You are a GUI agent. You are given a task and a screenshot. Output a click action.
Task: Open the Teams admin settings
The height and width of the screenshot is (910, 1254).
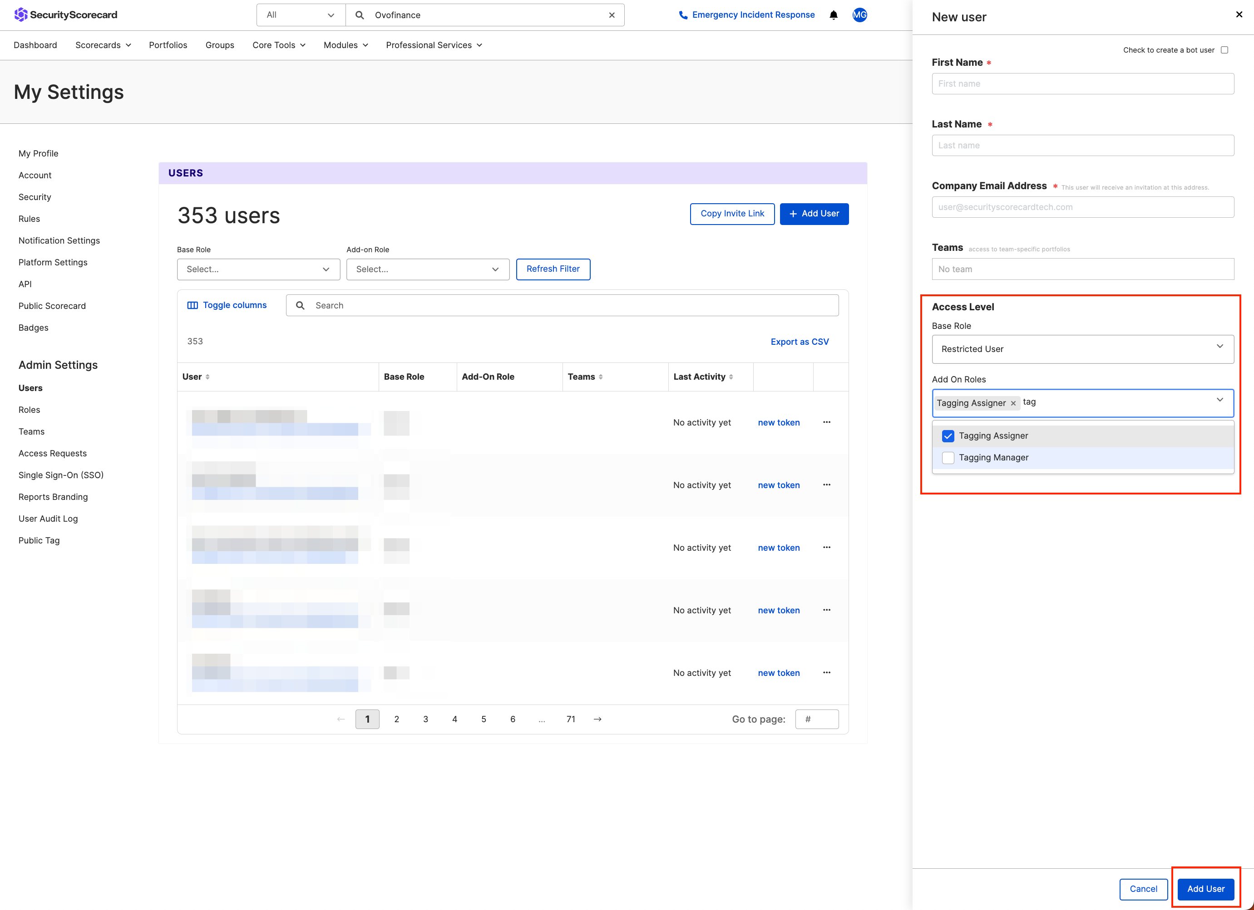[x=31, y=431]
